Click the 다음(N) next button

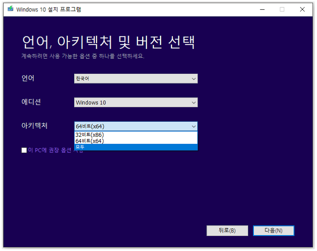[273, 231]
